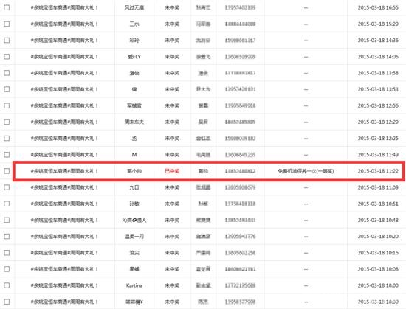Screen dimensions: 406x309
Task: Click the timestamp 2015-03-18 11:22
Action: [x=378, y=171]
